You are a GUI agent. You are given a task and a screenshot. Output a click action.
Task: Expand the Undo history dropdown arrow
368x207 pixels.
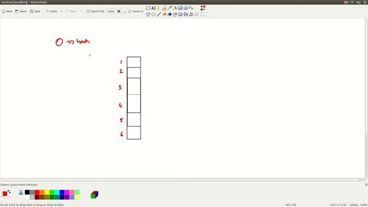[62, 11]
